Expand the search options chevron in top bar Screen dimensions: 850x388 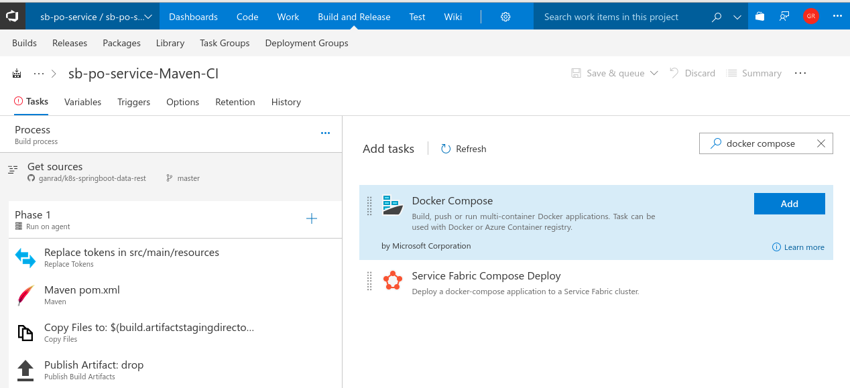[737, 17]
